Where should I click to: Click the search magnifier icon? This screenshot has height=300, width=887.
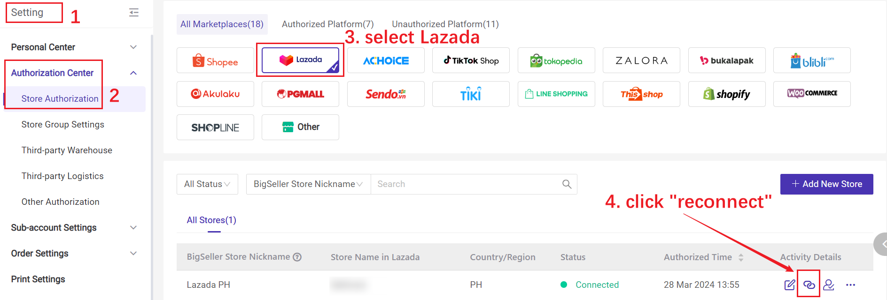coord(567,184)
